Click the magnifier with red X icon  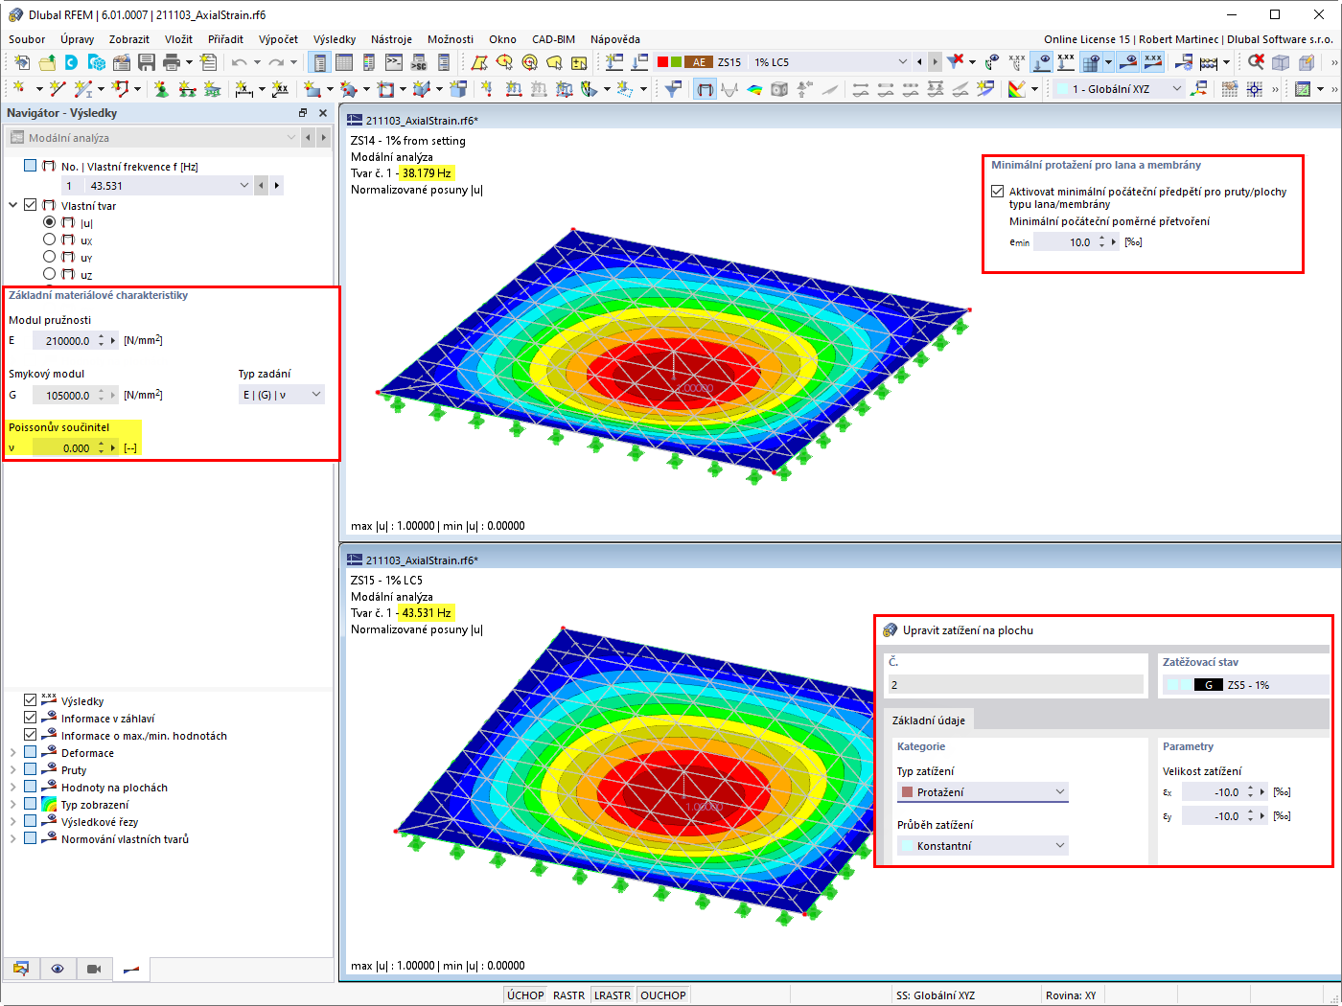point(1256,62)
